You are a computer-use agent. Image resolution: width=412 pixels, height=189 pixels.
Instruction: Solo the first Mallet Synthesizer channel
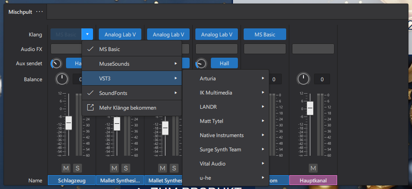tap(125, 168)
